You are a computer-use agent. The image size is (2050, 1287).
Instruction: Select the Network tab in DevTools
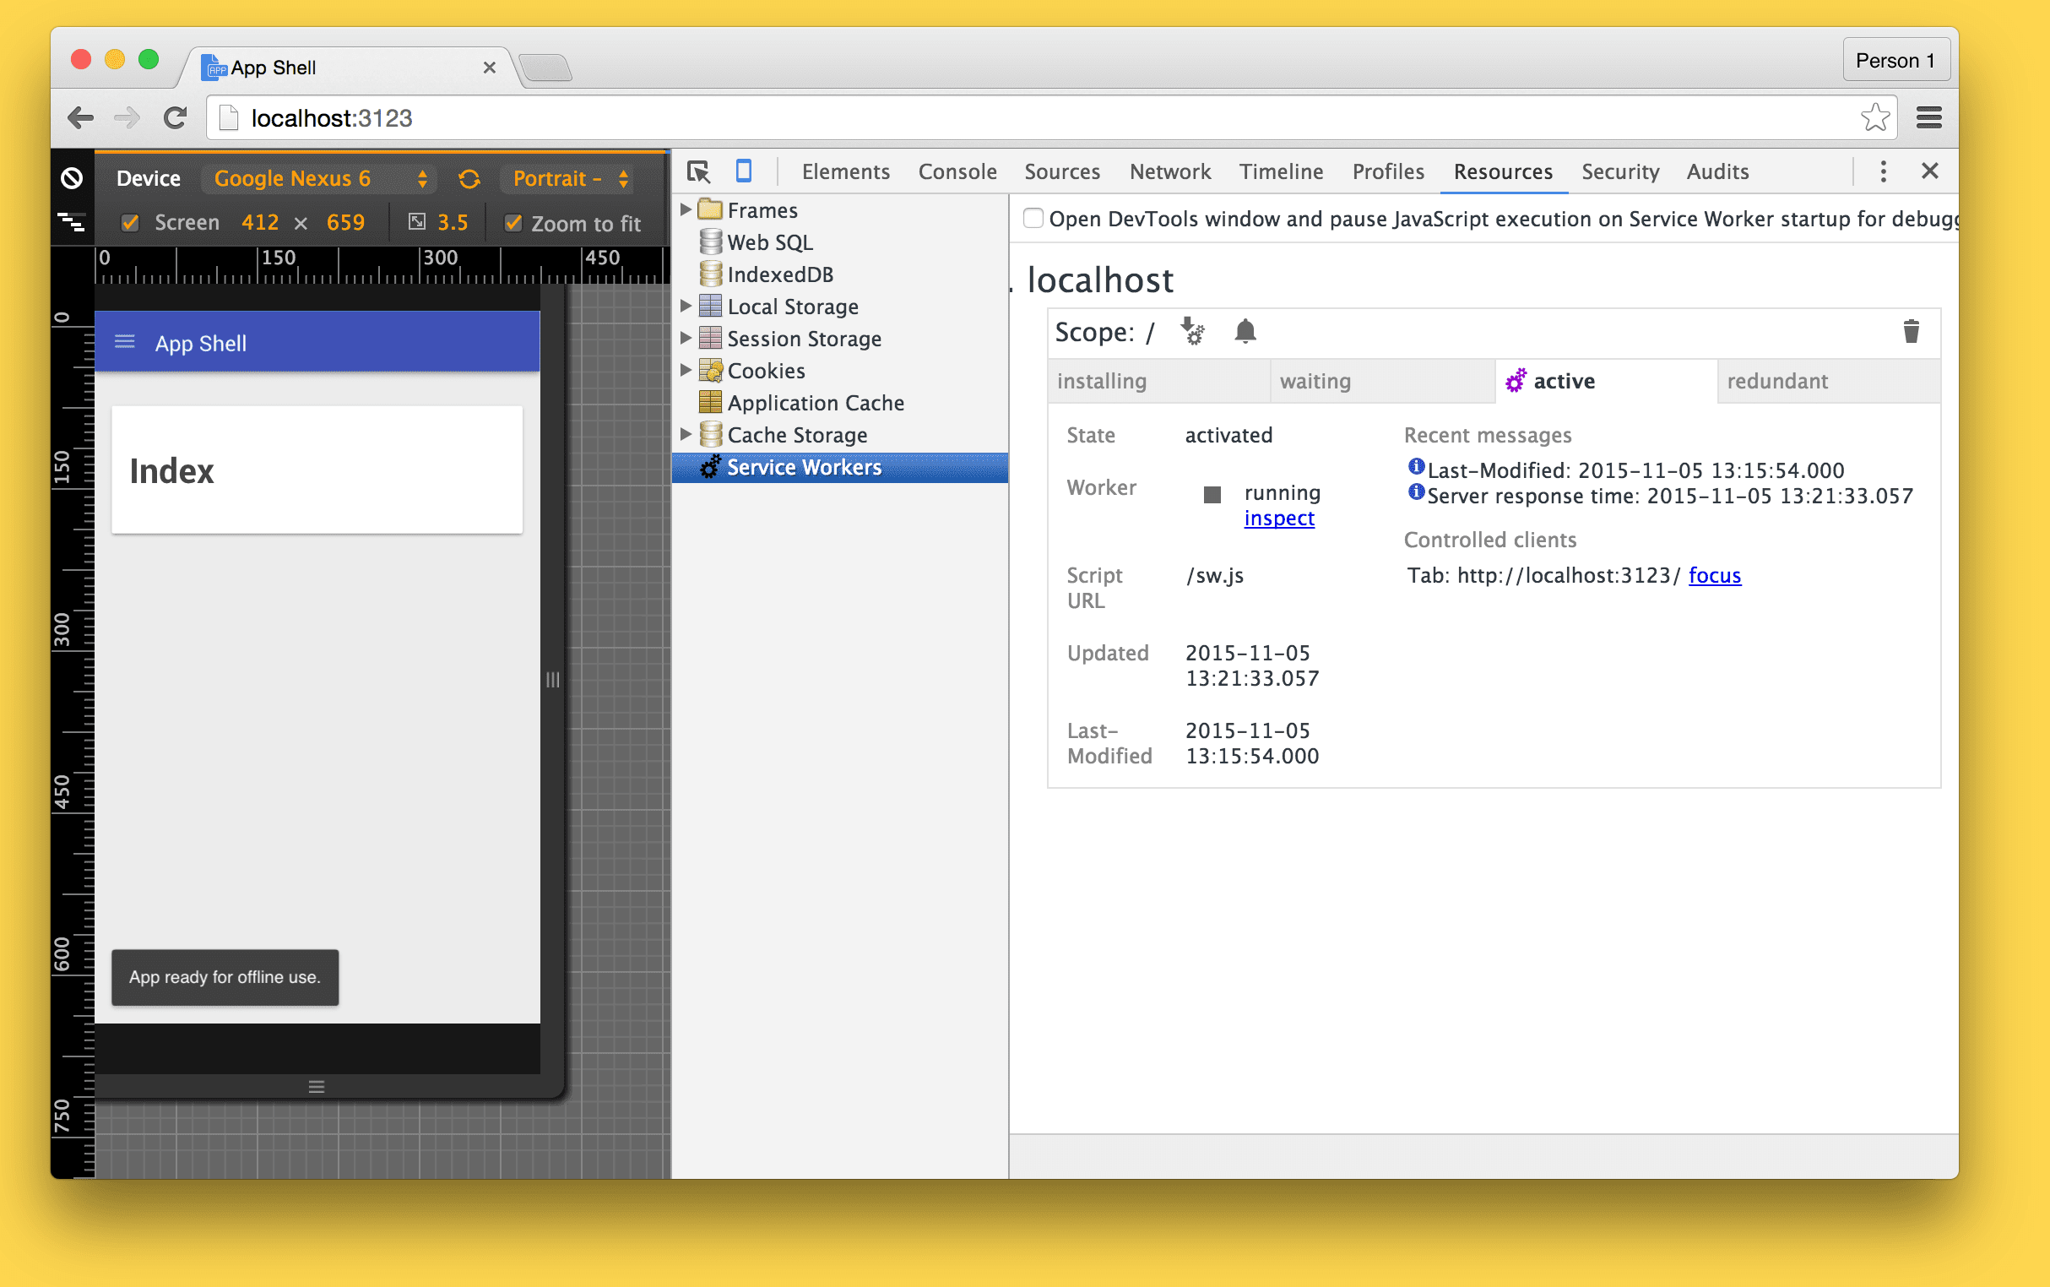[x=1169, y=172]
